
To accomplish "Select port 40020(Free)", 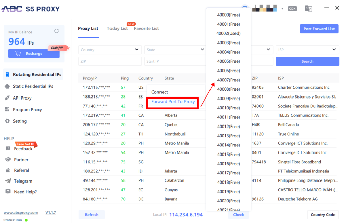I will click(x=228, y=201).
